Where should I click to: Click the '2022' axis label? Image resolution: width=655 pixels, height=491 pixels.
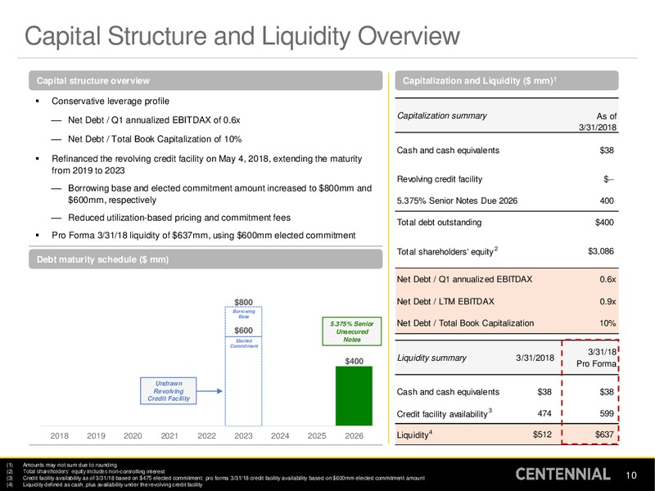207,436
